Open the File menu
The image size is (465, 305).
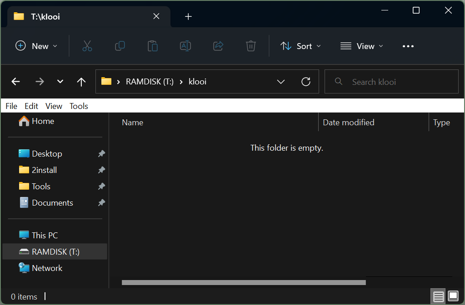pos(11,106)
